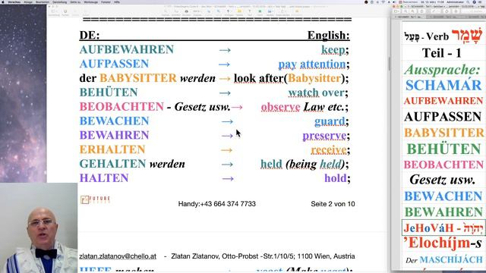Click the word AUFPASSEN in the Pages document

(x=114, y=64)
